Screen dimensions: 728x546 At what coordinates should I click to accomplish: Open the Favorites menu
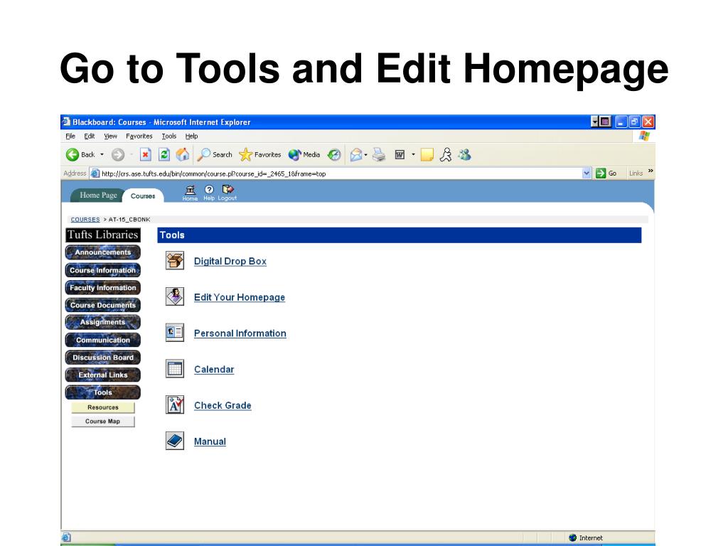(139, 136)
